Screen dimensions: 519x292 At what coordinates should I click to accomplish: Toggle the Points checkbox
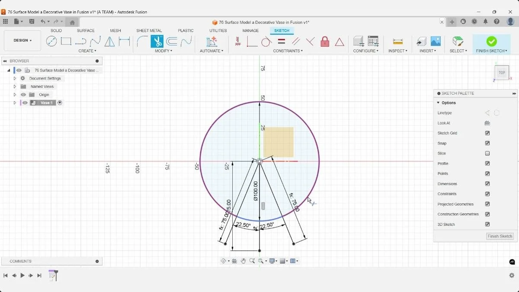point(487,173)
